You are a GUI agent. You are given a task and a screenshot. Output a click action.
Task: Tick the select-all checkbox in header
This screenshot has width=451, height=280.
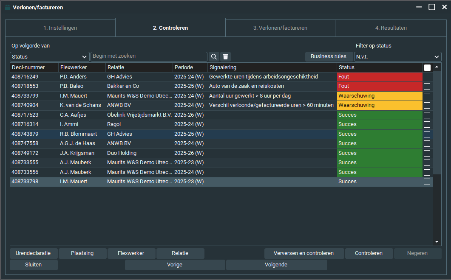(x=427, y=67)
